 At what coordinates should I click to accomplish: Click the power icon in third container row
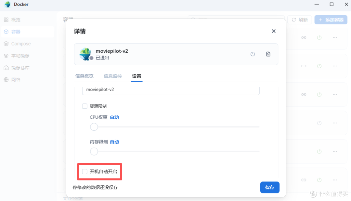coord(319,94)
